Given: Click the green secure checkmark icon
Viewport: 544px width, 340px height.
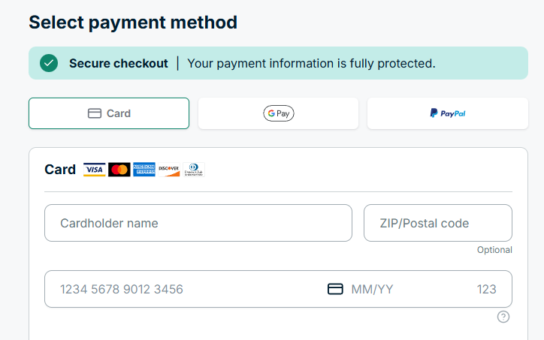Looking at the screenshot, I should [x=49, y=63].
